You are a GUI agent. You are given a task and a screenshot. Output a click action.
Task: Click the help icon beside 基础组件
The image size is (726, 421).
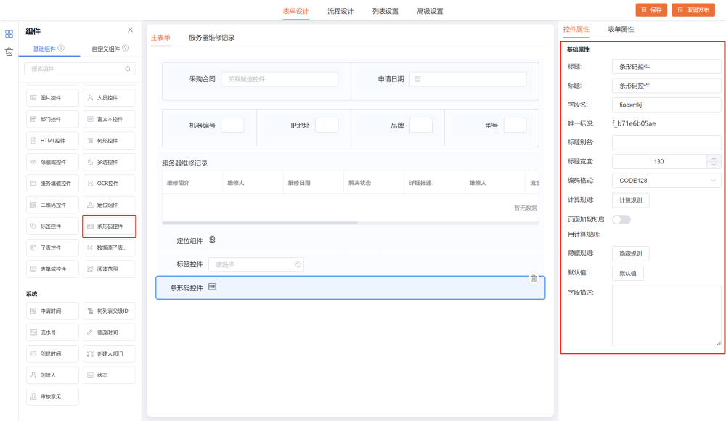pos(61,49)
